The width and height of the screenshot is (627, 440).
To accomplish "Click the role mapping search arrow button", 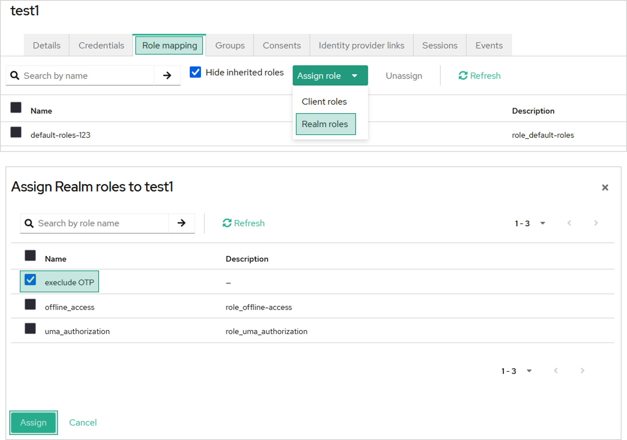I will 167,75.
